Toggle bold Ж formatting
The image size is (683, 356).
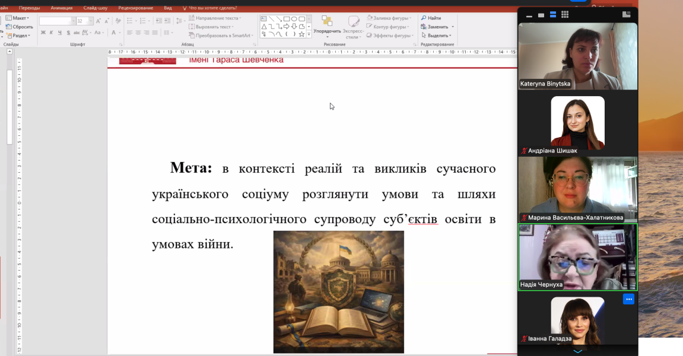coord(43,33)
